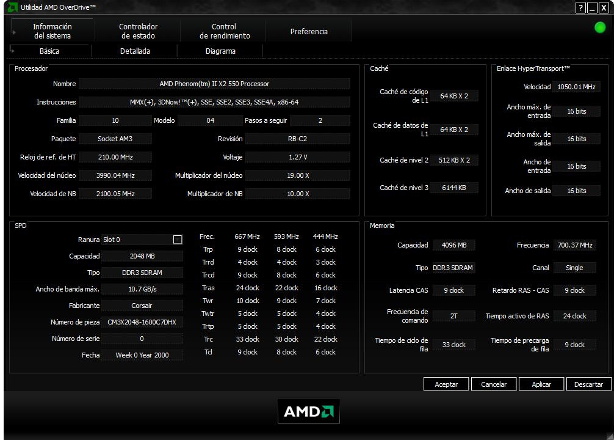Click the Número de pieza field
Viewport: 614px width, 440px height.
[142, 322]
